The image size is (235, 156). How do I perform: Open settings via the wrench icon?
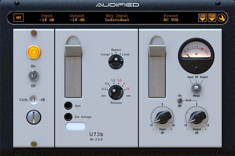click(221, 18)
